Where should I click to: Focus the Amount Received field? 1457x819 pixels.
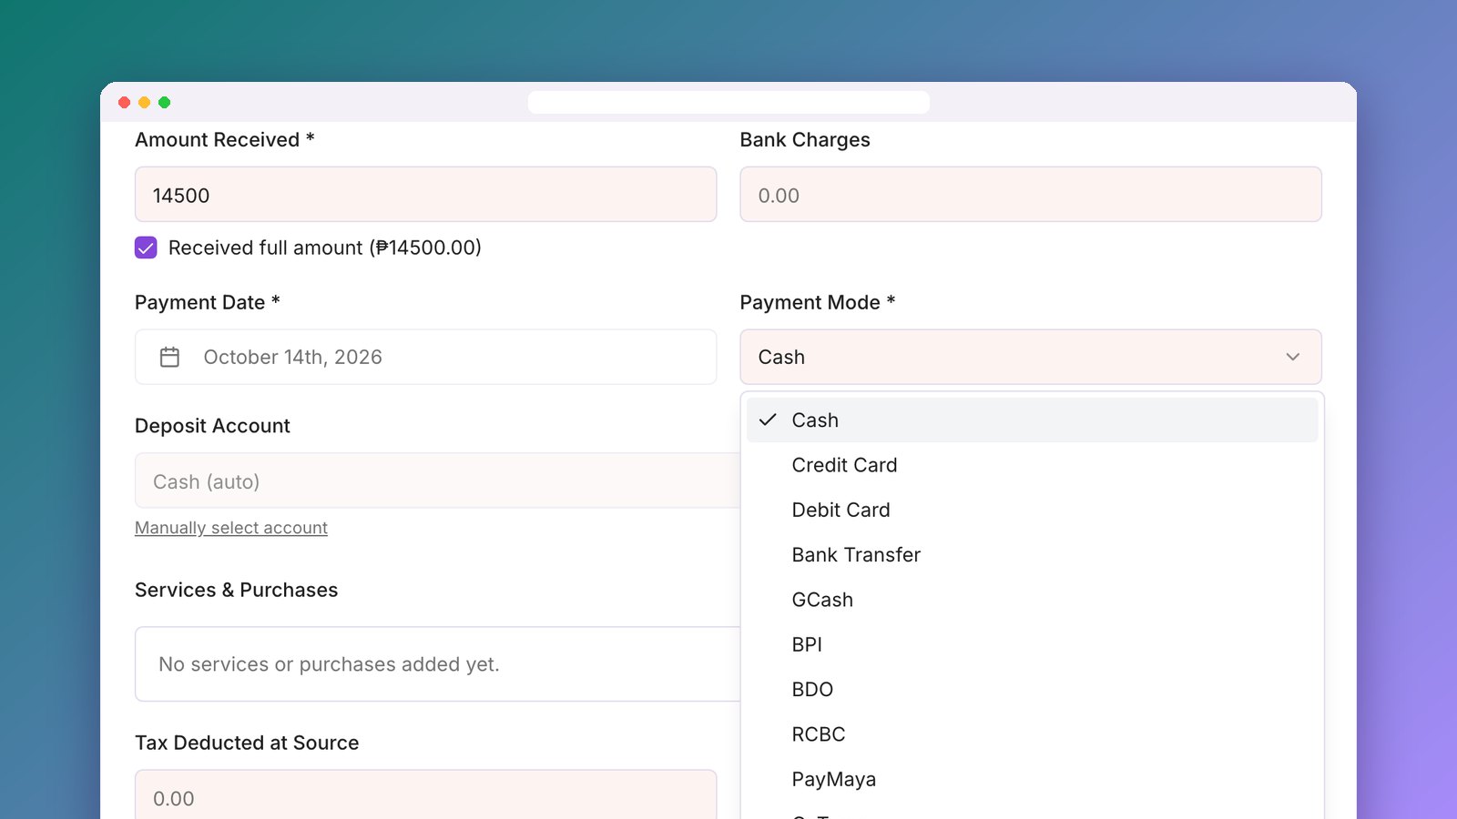425,195
